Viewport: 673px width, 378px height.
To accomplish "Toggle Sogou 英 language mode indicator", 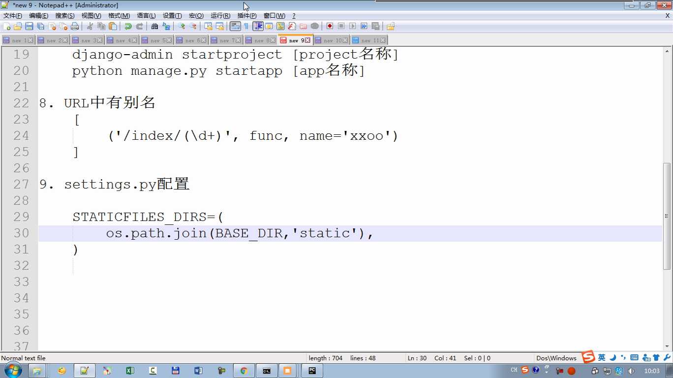I will pos(602,358).
